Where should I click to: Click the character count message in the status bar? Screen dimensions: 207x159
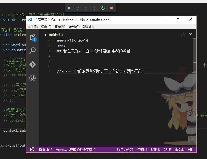pos(76,150)
